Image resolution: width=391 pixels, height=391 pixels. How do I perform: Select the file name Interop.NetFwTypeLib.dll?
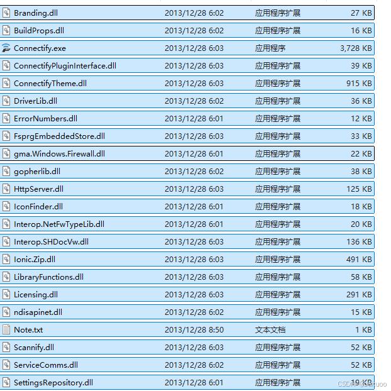(59, 224)
